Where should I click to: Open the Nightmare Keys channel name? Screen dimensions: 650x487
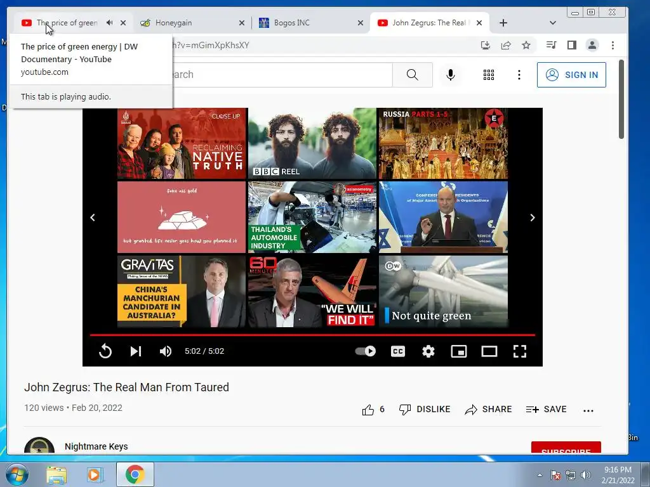click(x=96, y=446)
